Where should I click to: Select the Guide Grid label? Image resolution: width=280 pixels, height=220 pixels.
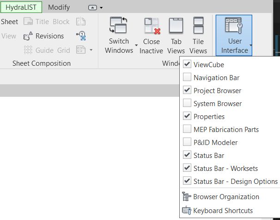point(53,50)
